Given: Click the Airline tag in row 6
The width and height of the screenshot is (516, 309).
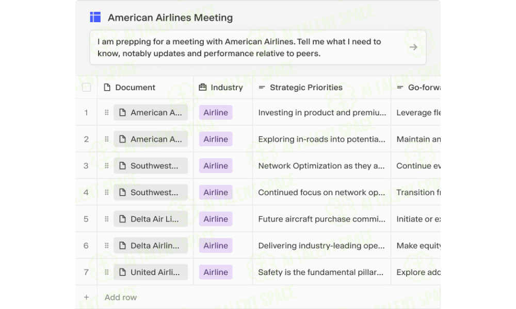Looking at the screenshot, I should [x=216, y=245].
